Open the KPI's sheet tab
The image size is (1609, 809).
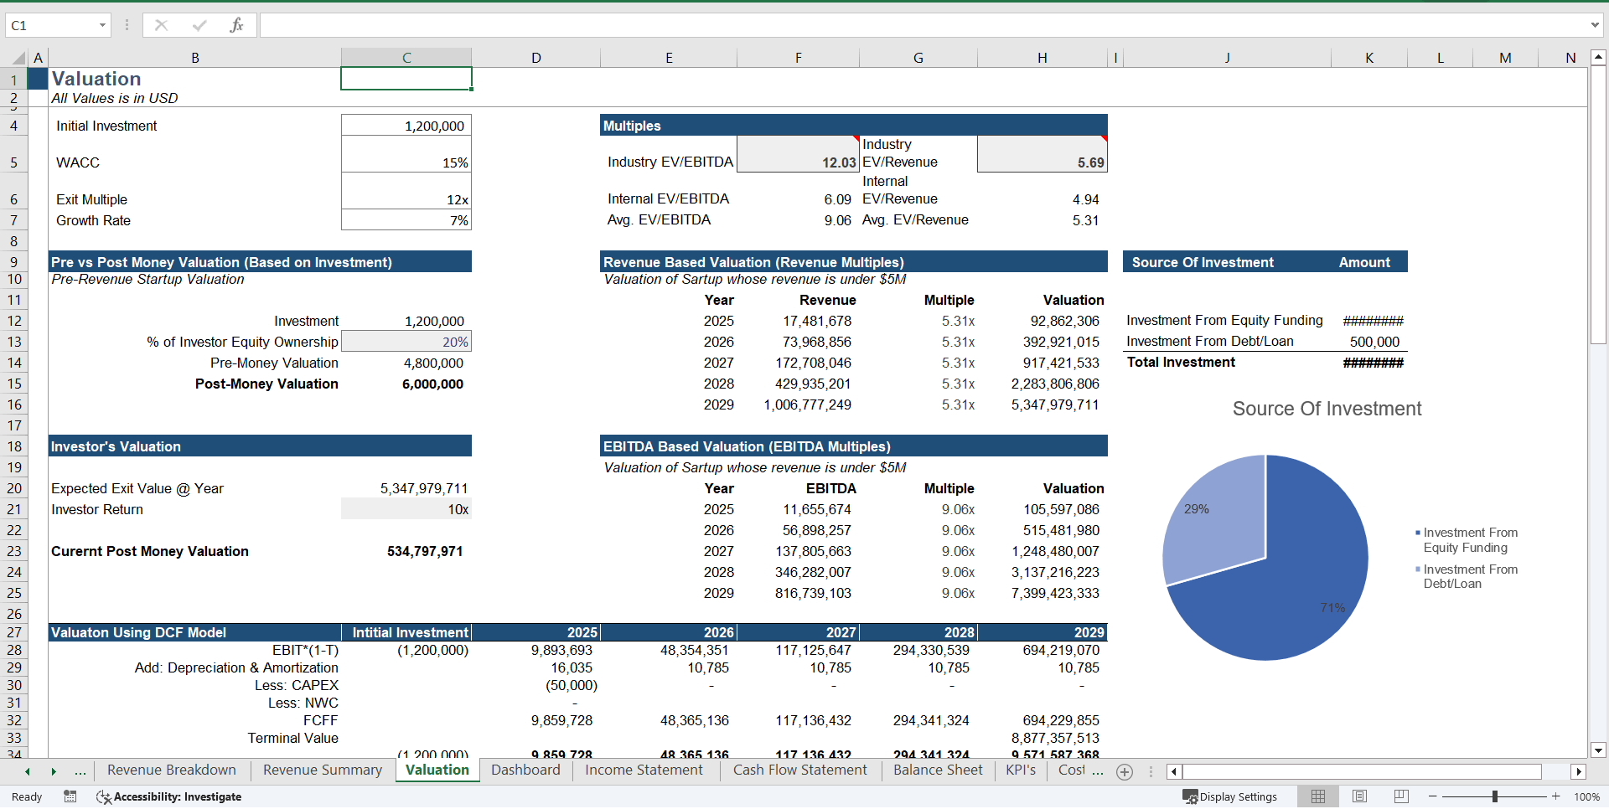click(1021, 770)
